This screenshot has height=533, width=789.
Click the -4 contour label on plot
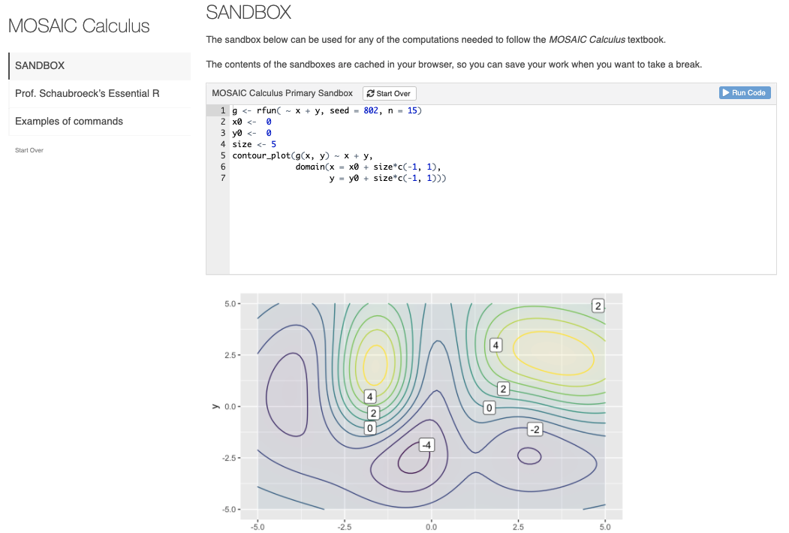pos(426,445)
